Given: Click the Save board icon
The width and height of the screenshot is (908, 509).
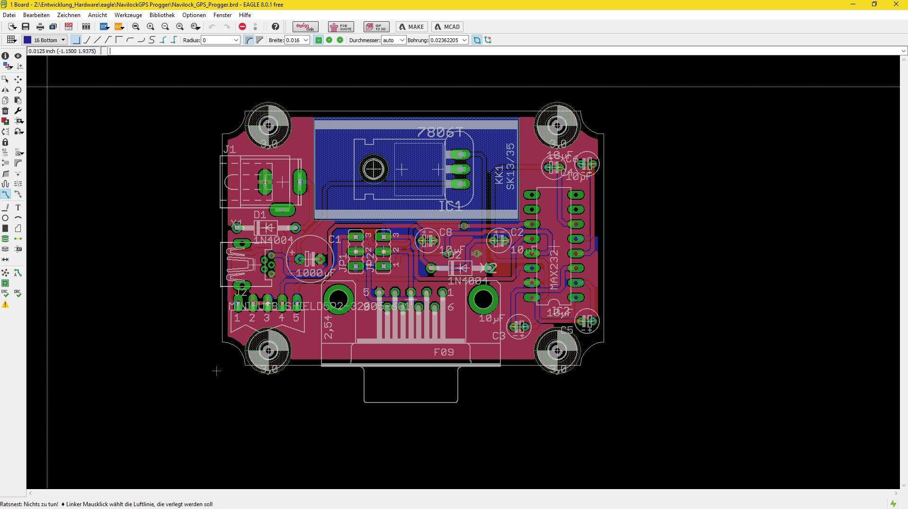Looking at the screenshot, I should tap(26, 27).
